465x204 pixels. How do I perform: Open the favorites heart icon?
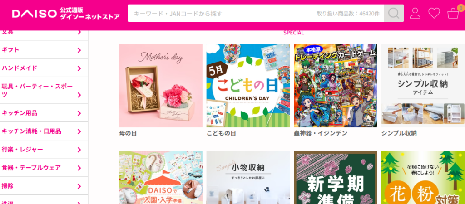click(x=434, y=13)
